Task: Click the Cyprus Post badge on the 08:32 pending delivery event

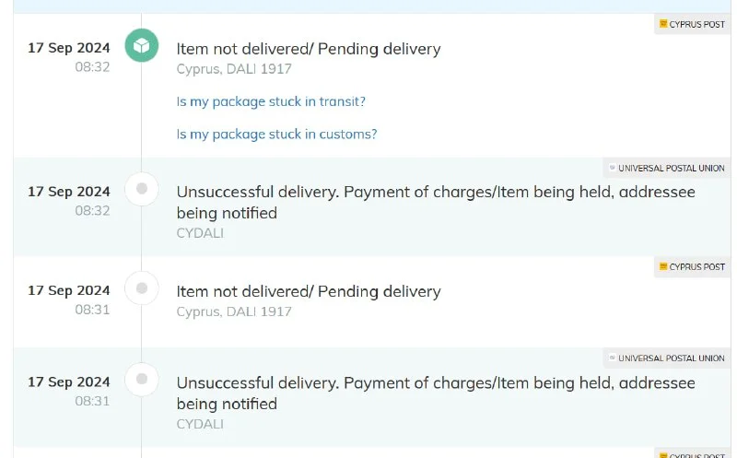Action: click(692, 24)
